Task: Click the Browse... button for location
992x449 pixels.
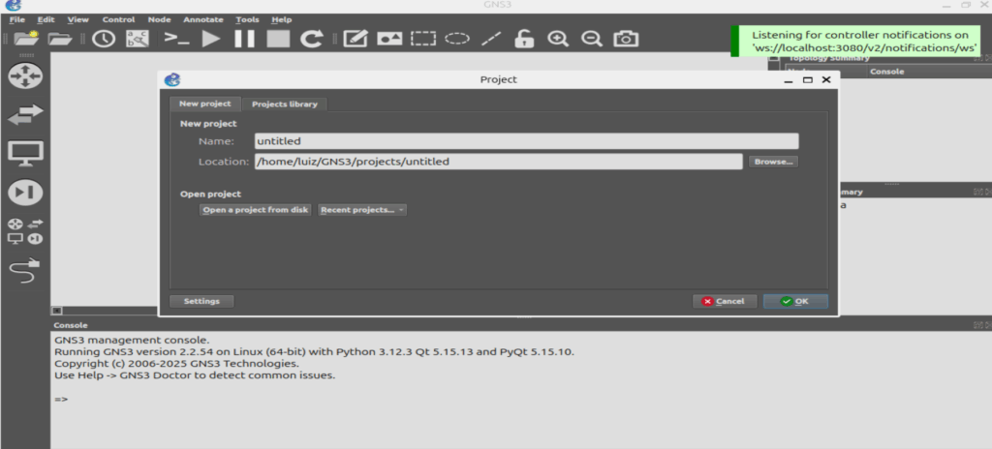Action: pos(773,162)
